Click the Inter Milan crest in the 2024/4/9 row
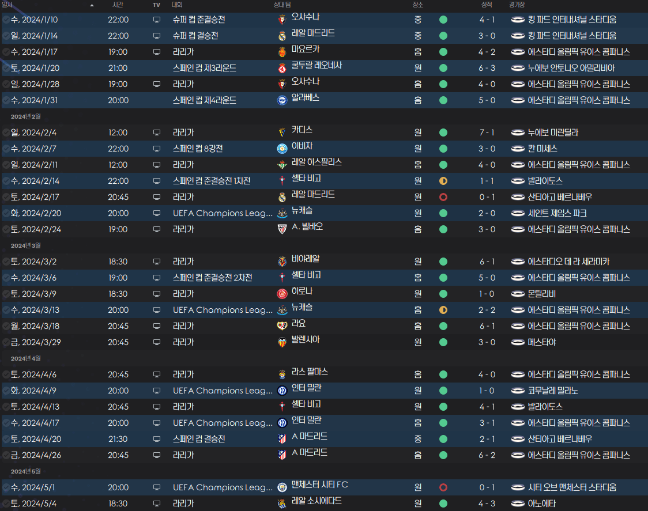The image size is (648, 511). (x=282, y=391)
